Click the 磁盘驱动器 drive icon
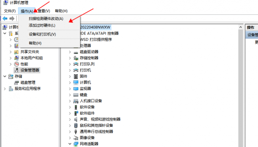The height and width of the screenshot is (147, 258). tap(76, 52)
